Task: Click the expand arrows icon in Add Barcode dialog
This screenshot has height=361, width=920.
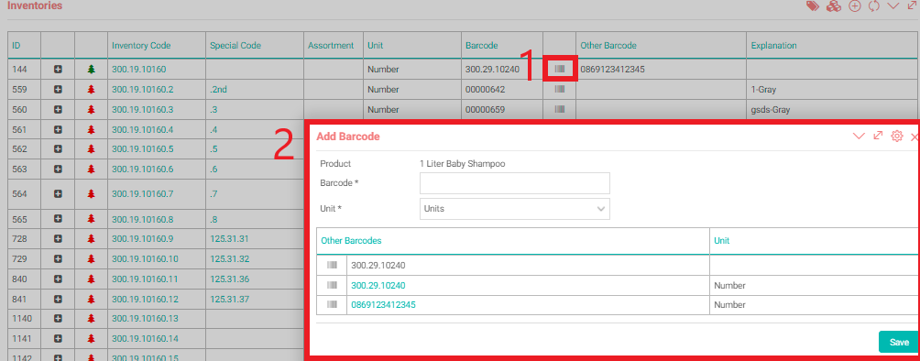Action: click(x=878, y=136)
